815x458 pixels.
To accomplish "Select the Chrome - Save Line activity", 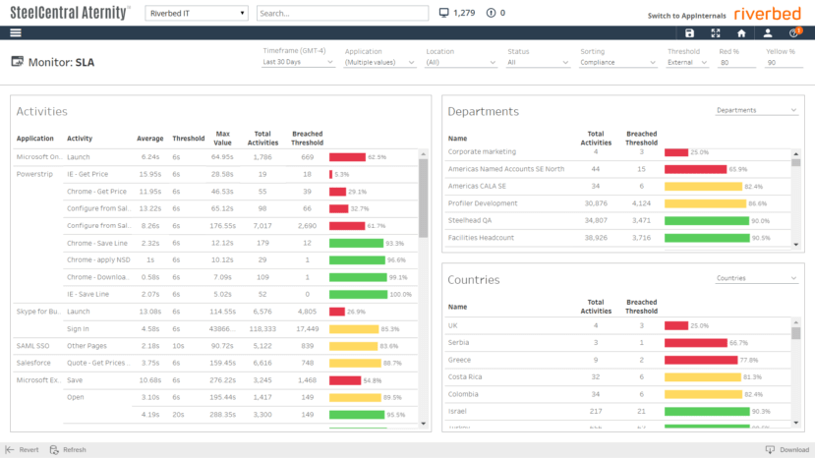I will coord(96,243).
